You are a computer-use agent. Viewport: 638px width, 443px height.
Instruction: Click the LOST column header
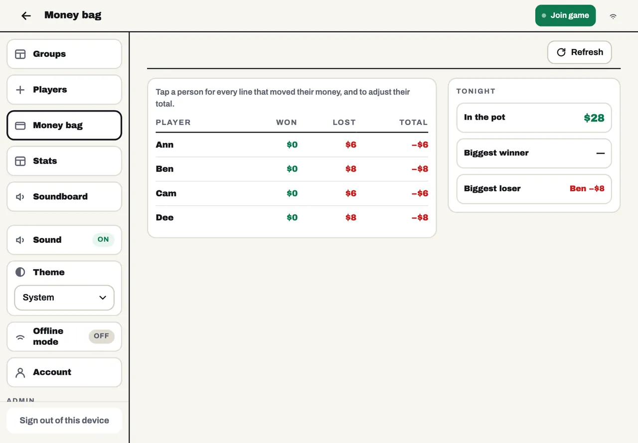(x=344, y=123)
